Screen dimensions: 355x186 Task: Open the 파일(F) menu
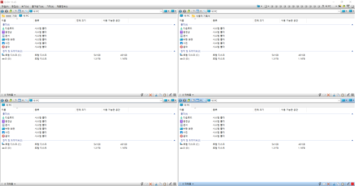tap(5, 7)
